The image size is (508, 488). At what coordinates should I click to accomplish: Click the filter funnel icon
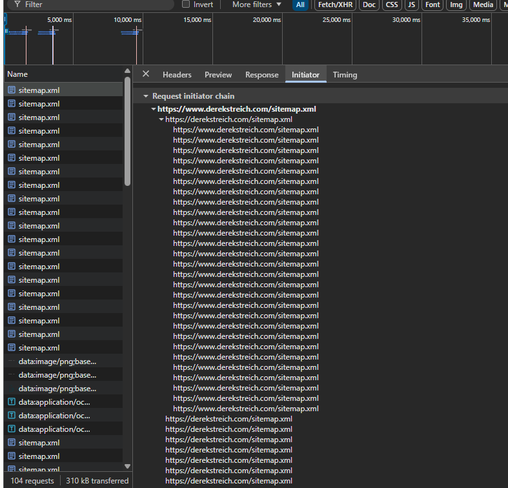(17, 5)
